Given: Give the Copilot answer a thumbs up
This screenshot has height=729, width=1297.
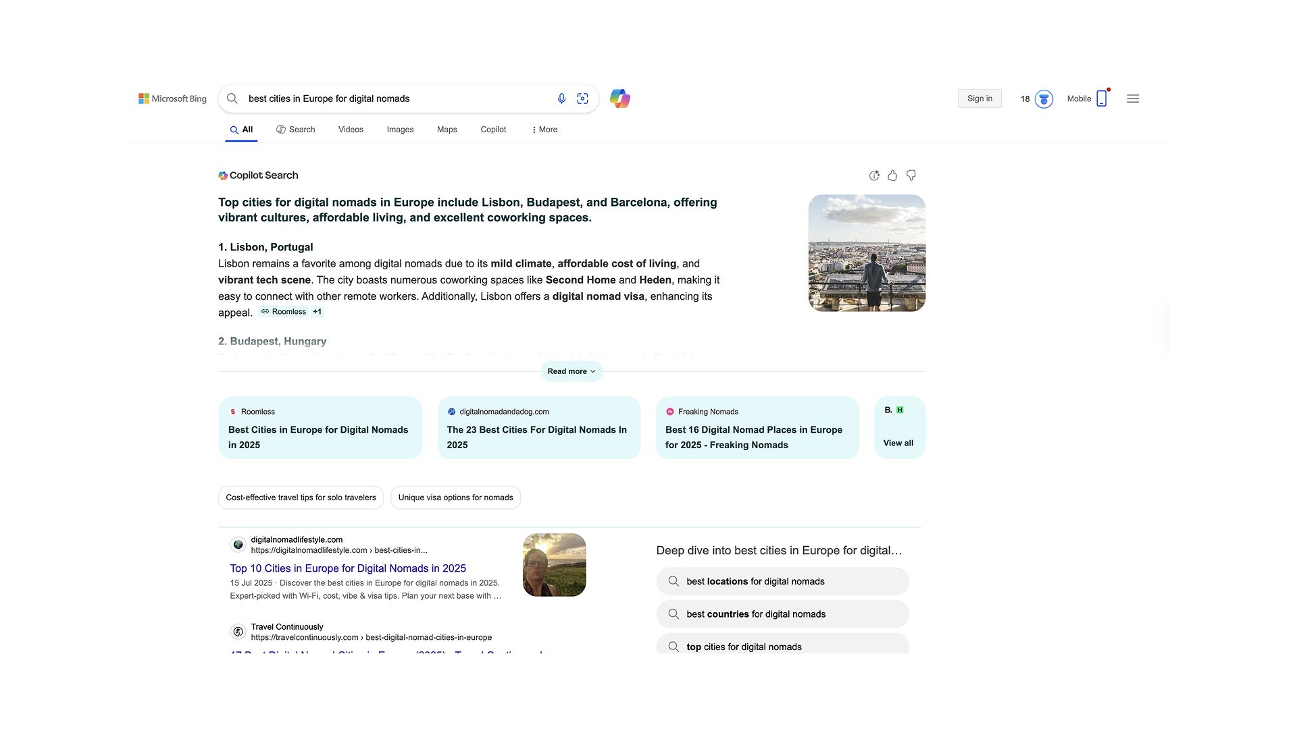Looking at the screenshot, I should click(x=892, y=175).
